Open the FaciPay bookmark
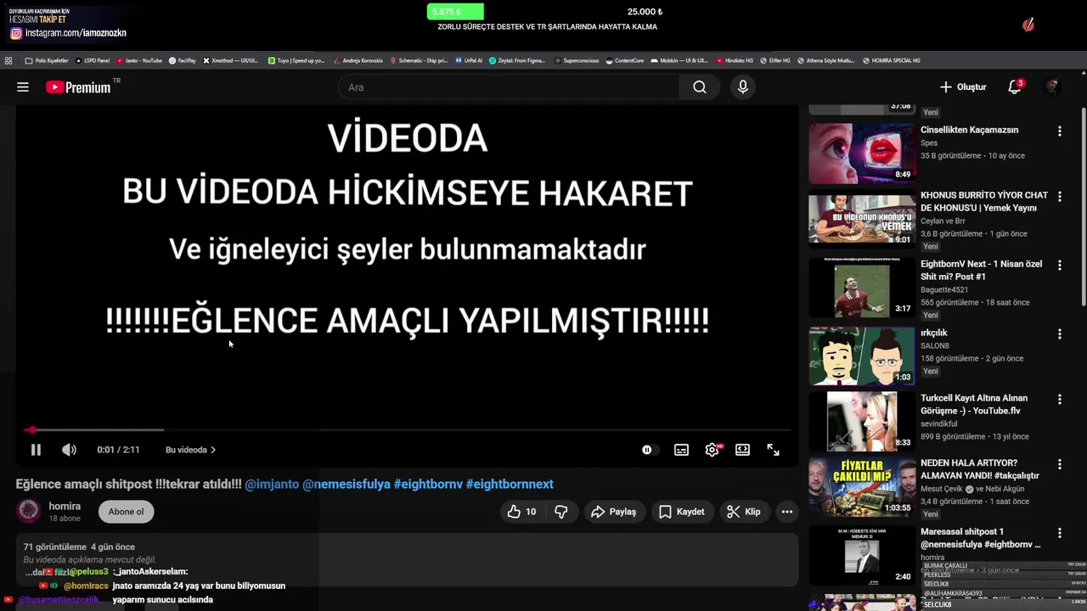This screenshot has width=1087, height=611. (182, 61)
